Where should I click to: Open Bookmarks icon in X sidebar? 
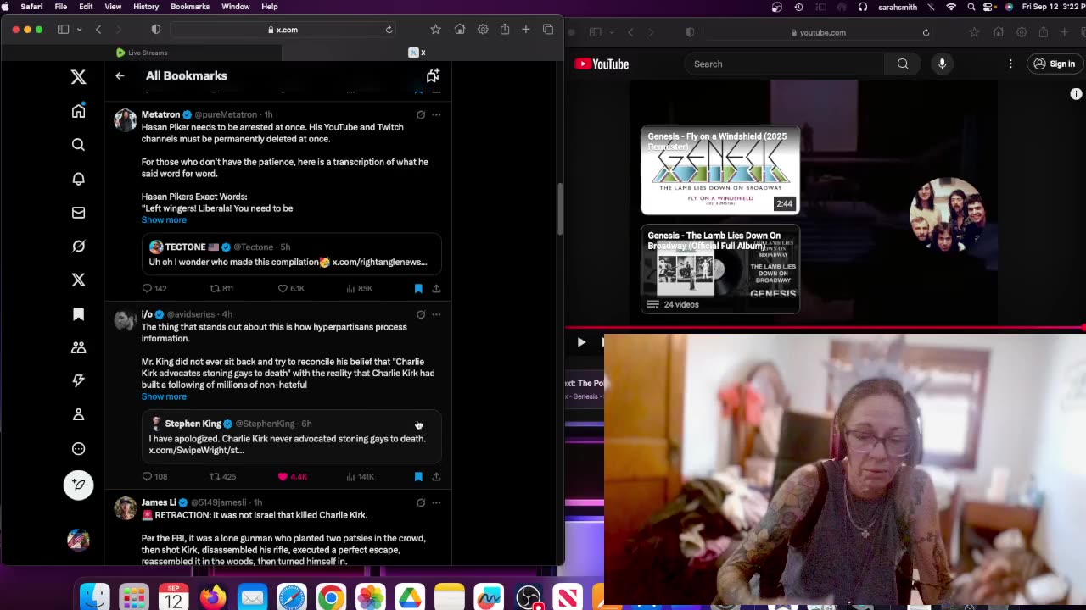pos(78,313)
